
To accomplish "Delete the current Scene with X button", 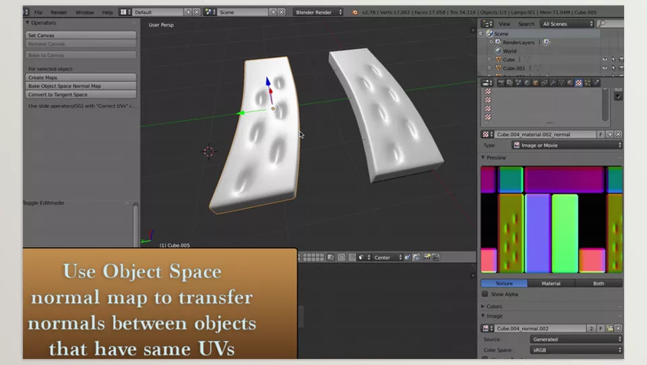I will 282,12.
